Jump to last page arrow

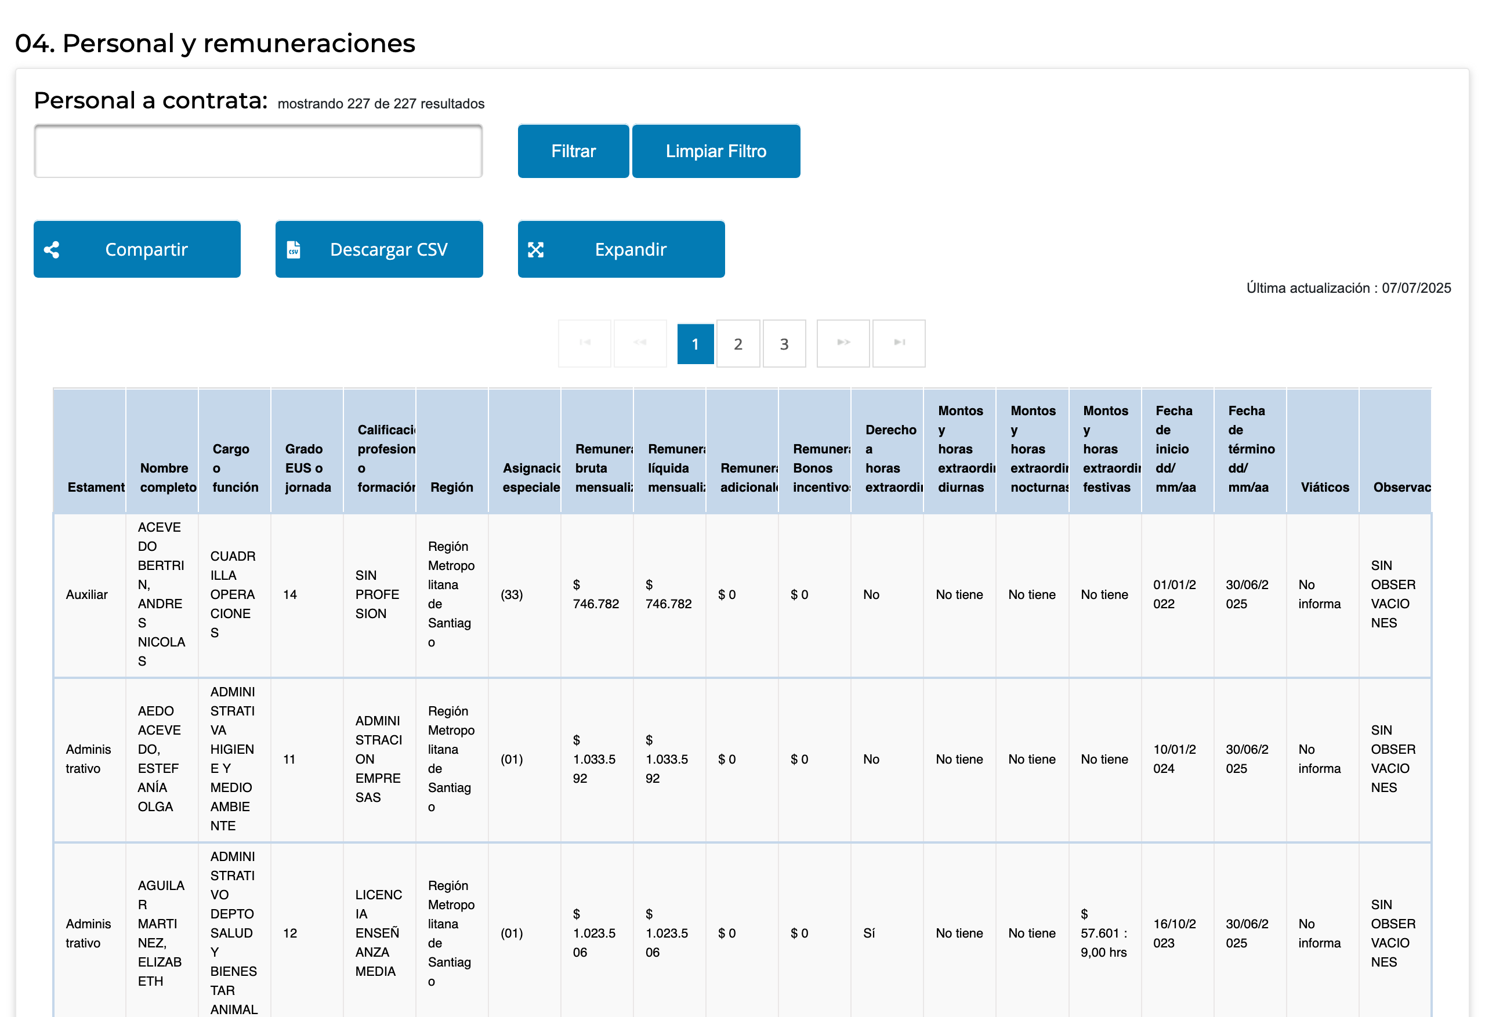pyautogui.click(x=899, y=343)
